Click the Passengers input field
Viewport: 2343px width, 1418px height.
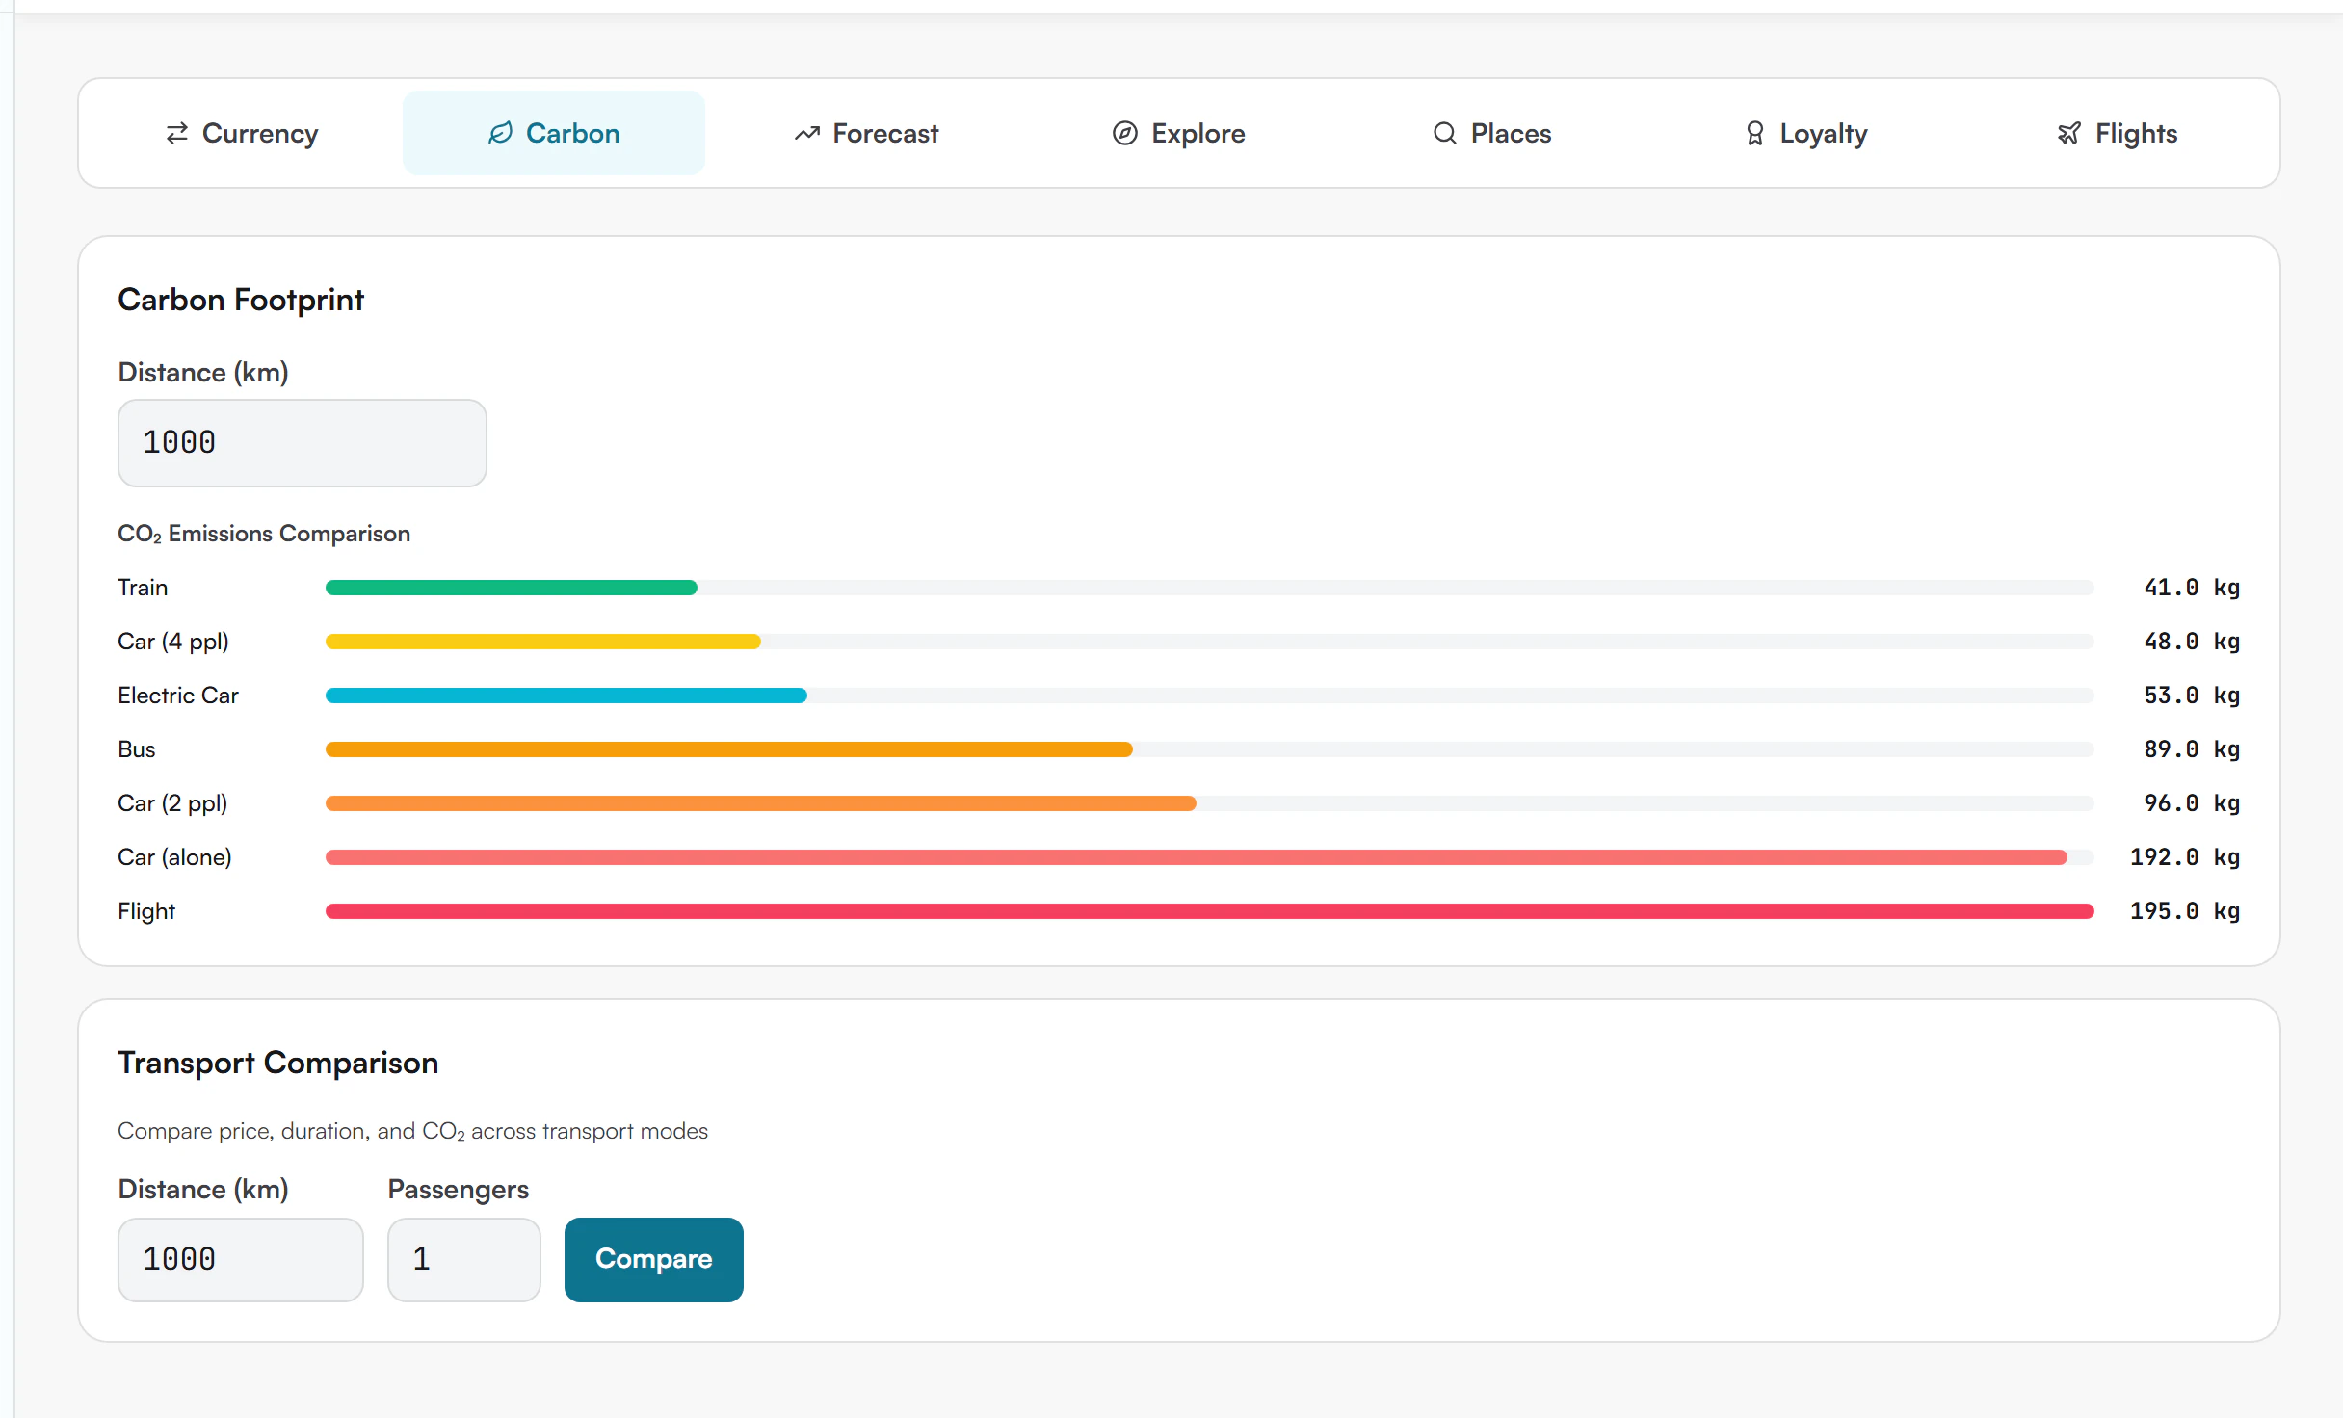(x=464, y=1259)
